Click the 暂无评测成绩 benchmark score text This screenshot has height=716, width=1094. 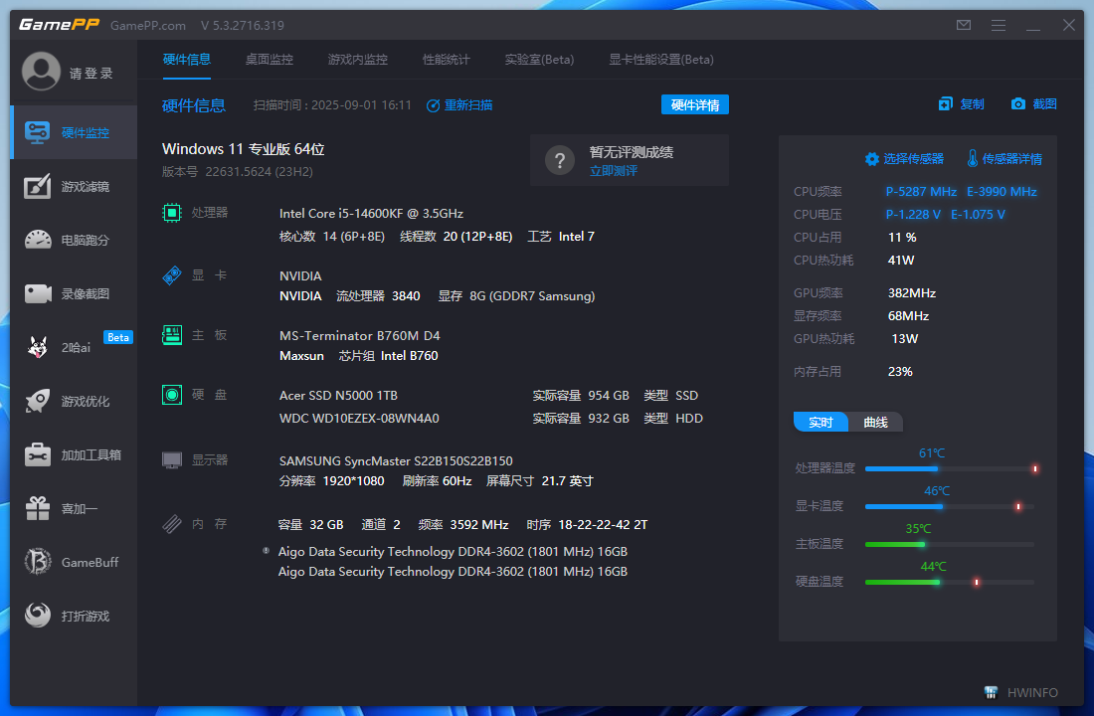tap(632, 152)
